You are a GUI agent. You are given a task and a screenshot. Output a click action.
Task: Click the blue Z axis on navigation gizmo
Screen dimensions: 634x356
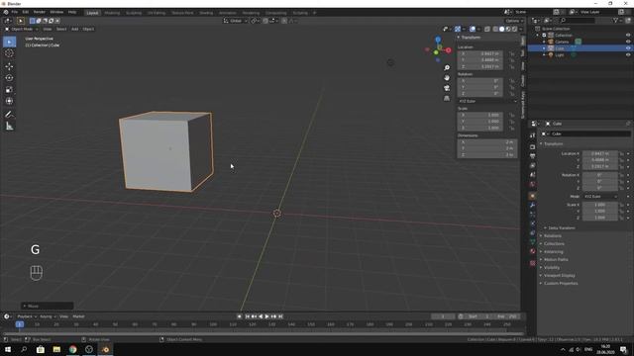(x=438, y=40)
